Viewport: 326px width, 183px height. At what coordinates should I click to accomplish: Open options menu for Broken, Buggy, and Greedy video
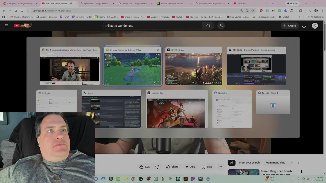pos(302,172)
